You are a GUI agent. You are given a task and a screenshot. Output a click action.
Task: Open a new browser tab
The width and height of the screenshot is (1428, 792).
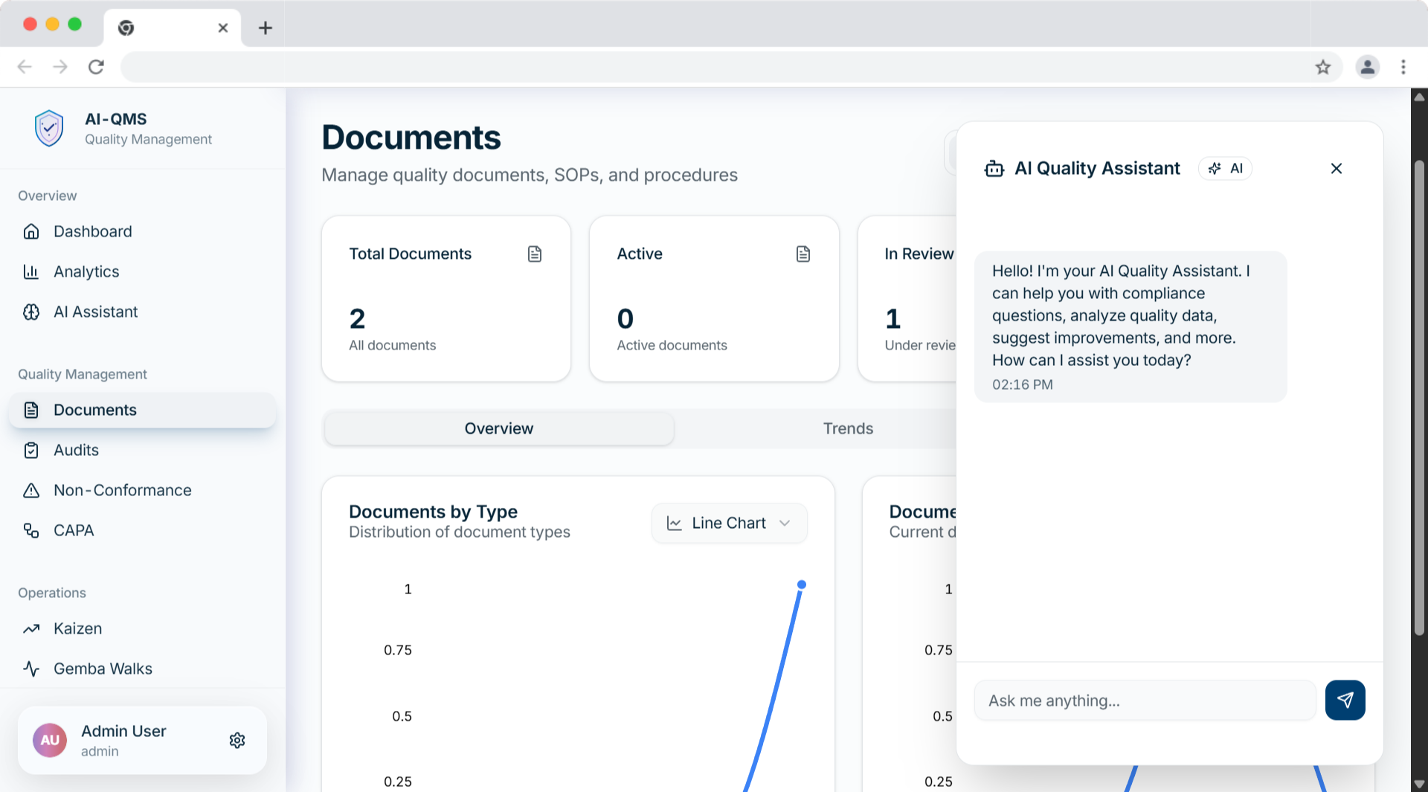[x=266, y=28]
